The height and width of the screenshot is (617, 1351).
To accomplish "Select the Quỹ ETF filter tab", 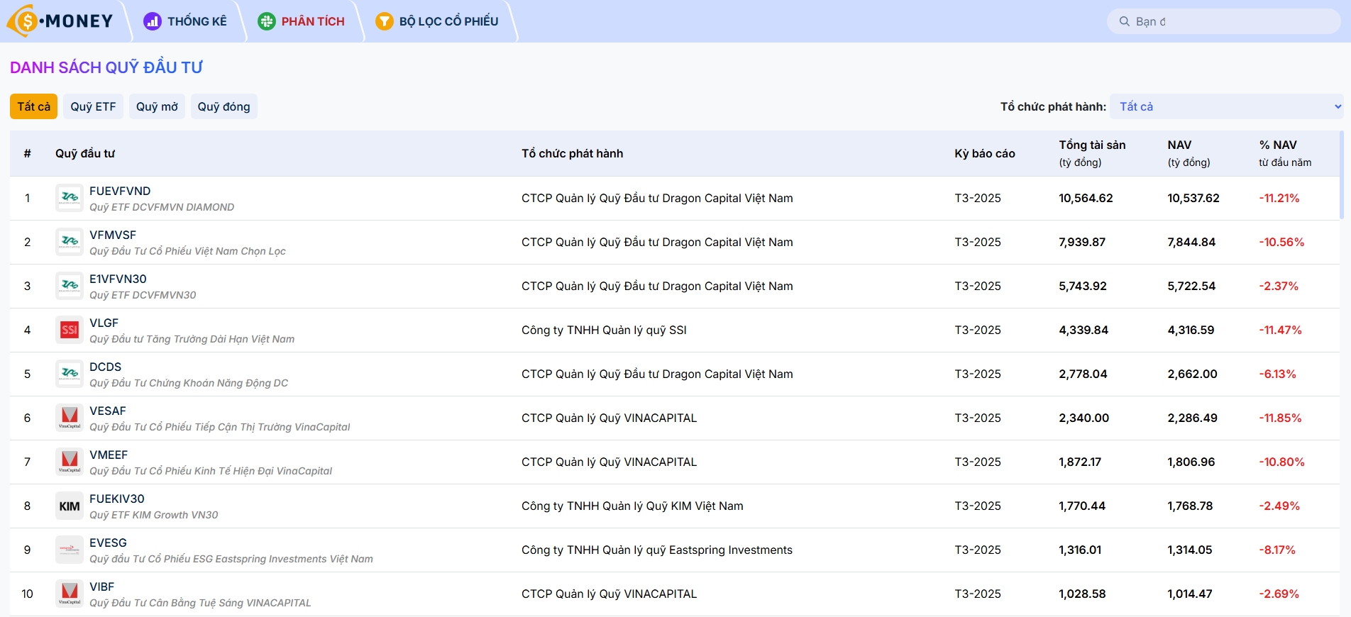I will point(93,106).
